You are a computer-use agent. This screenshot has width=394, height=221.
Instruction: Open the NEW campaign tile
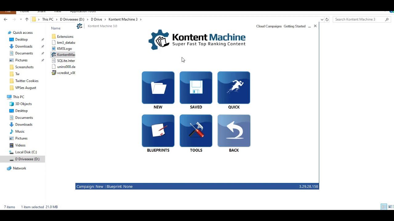158,88
